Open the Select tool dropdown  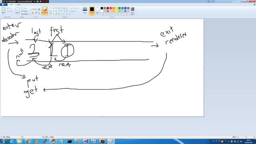tap(18, 13)
